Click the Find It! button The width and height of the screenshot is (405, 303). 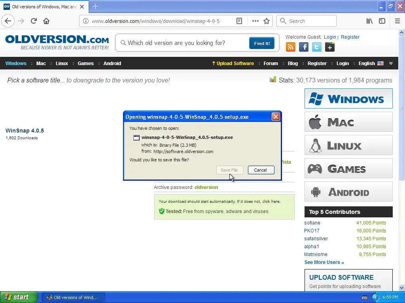[x=262, y=43]
